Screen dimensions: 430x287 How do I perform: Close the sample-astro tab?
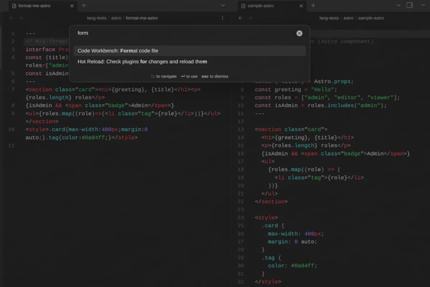[301, 6]
